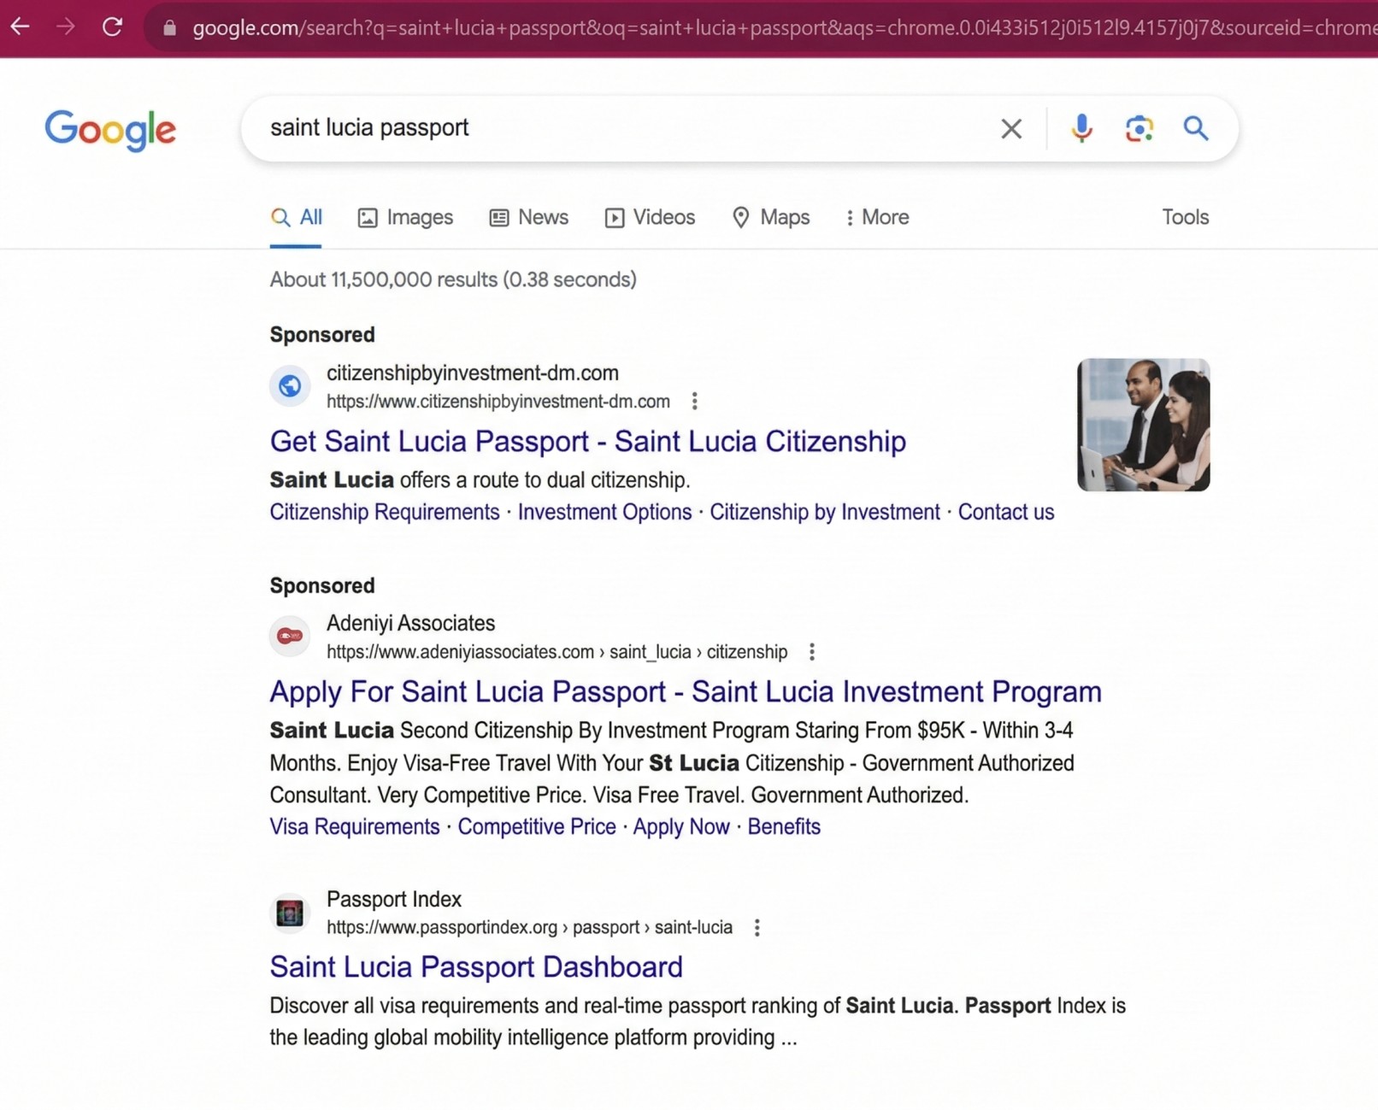The width and height of the screenshot is (1378, 1110).
Task: Open options dots for Passport Index result
Action: [757, 928]
